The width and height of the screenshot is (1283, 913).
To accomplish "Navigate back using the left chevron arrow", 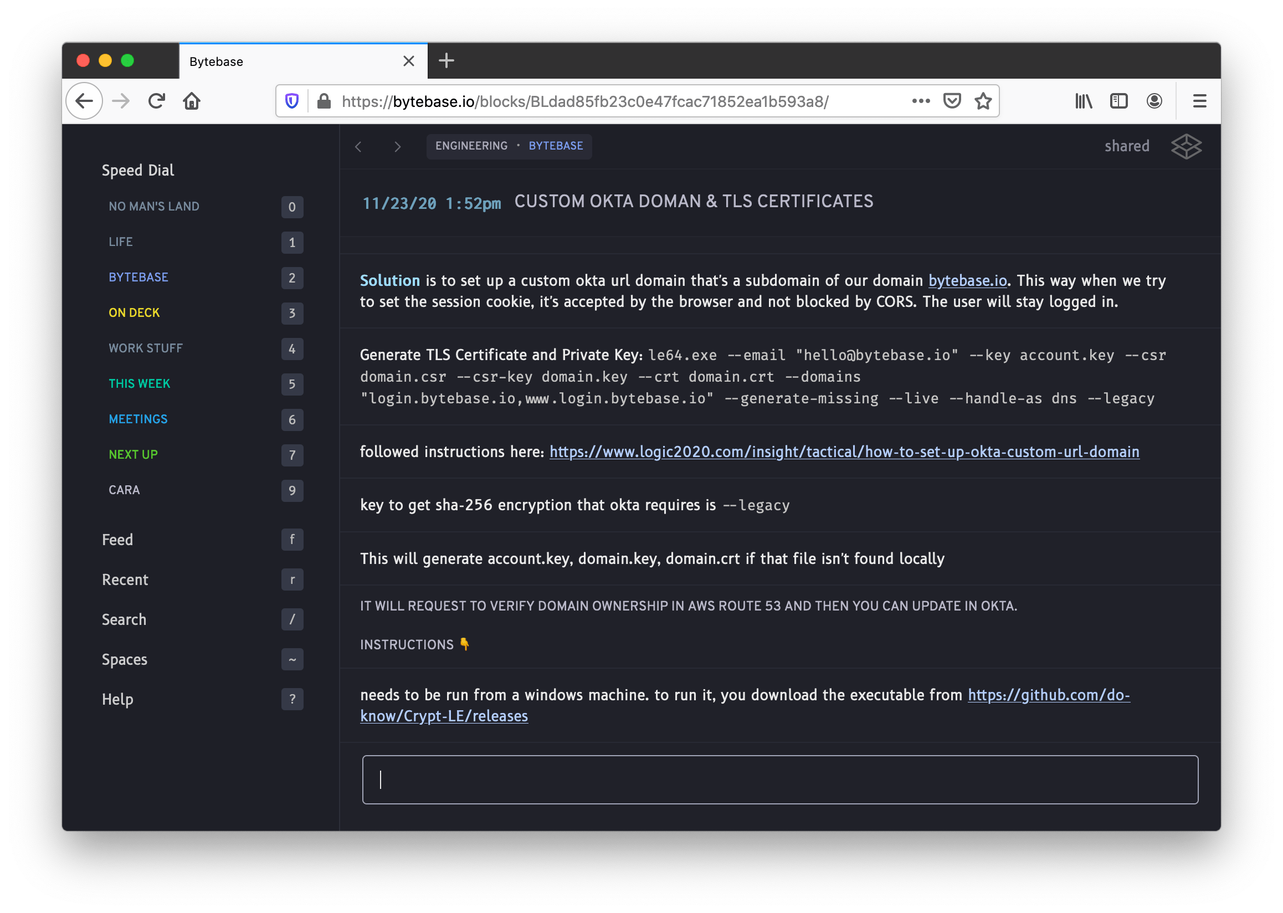I will pyautogui.click(x=358, y=146).
